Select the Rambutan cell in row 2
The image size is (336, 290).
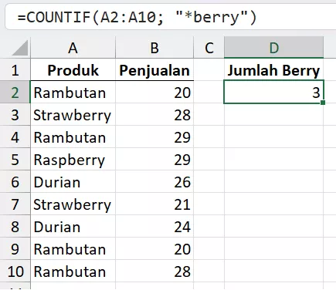pos(73,93)
